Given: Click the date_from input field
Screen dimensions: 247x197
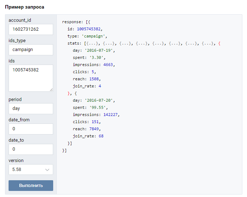Looking at the screenshot, I should (31, 129).
